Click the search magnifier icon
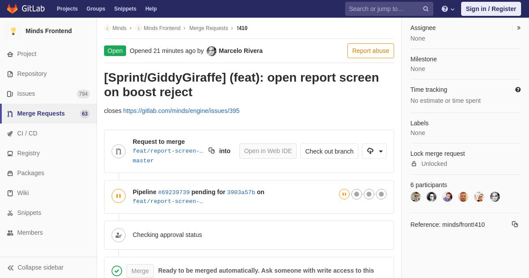529x278 pixels. point(426,9)
